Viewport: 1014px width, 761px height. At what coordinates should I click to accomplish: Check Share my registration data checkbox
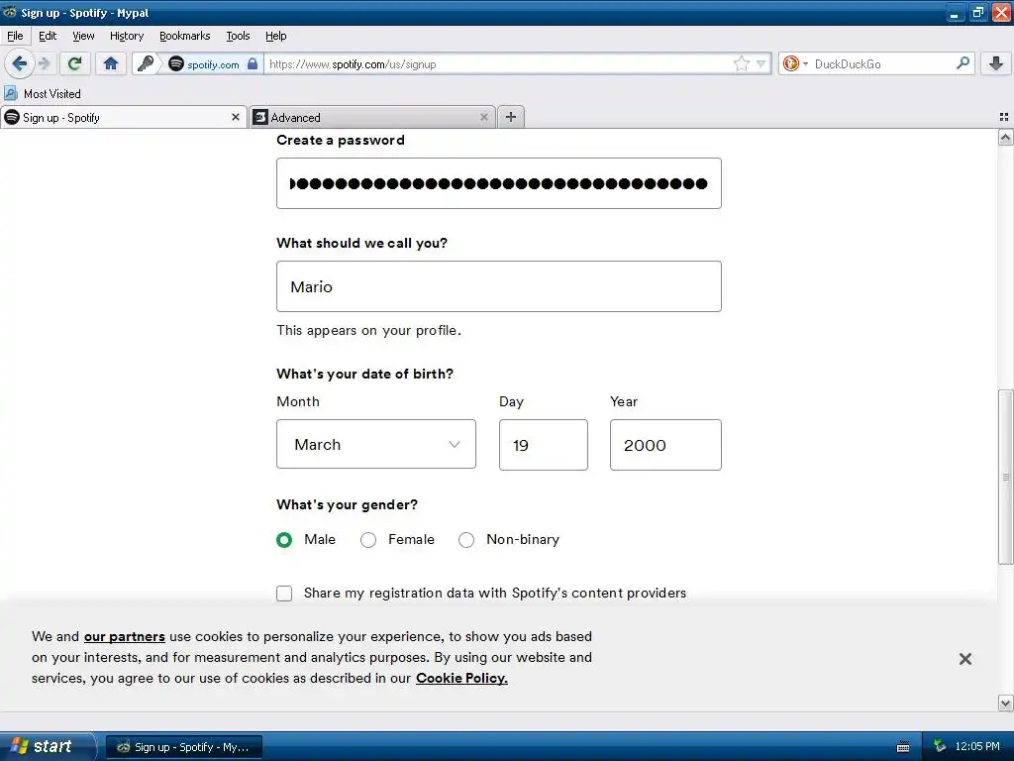pyautogui.click(x=284, y=594)
